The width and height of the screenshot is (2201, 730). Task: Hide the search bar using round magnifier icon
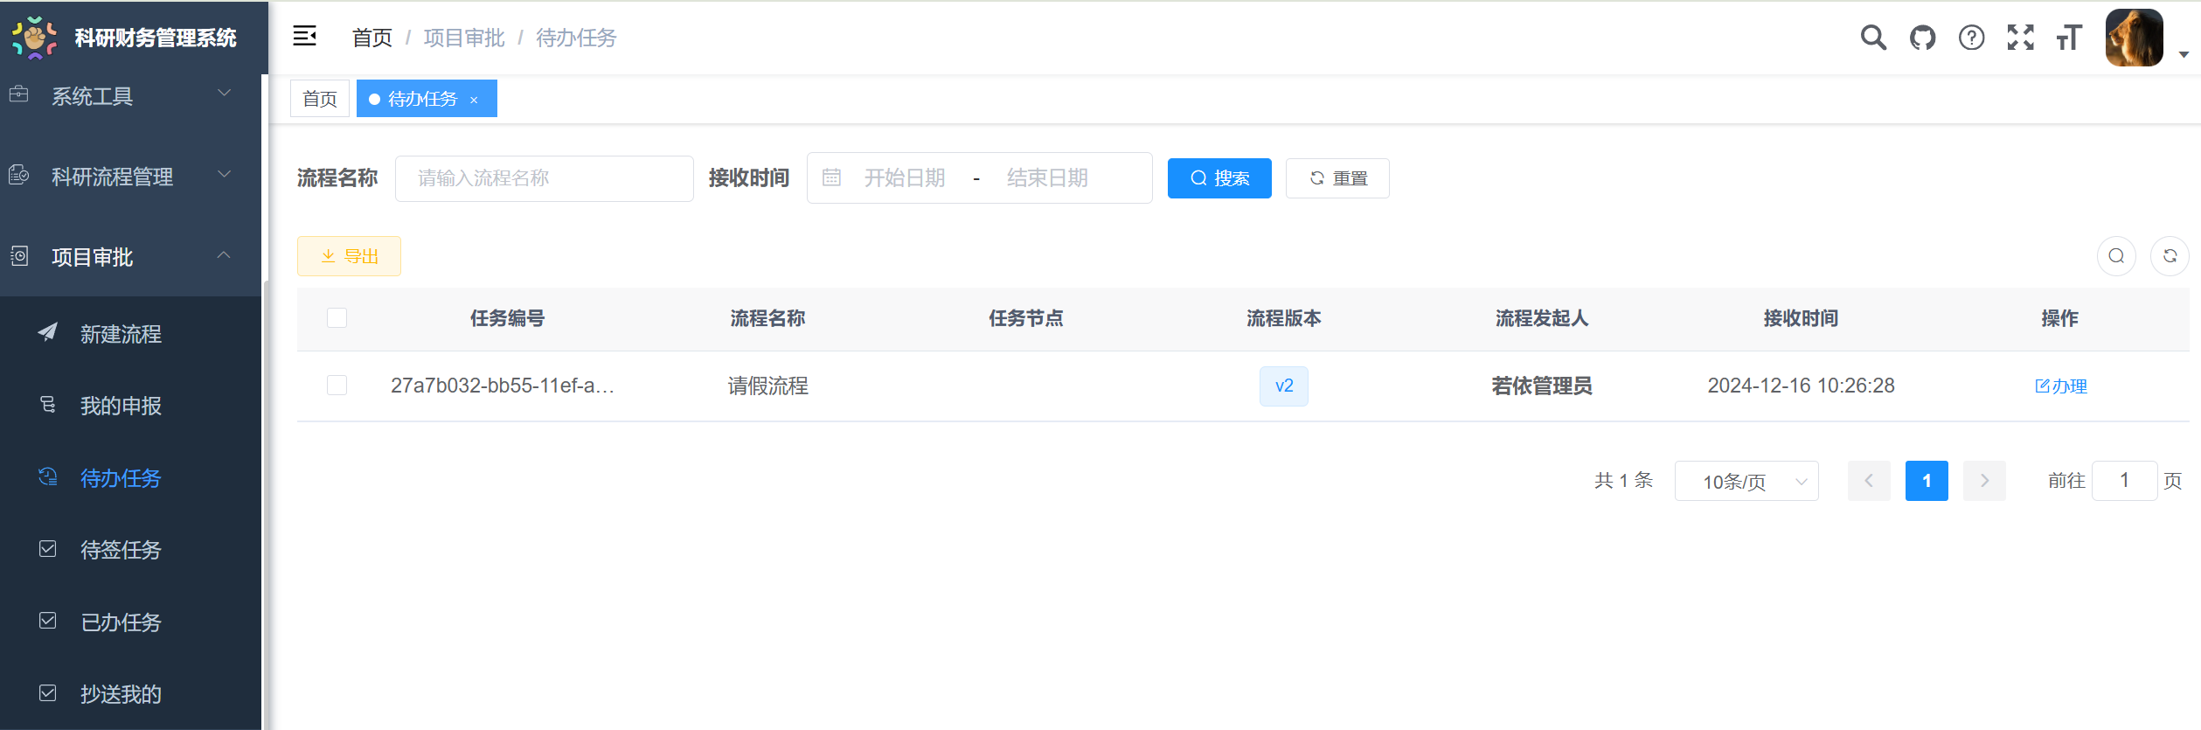tap(2116, 256)
